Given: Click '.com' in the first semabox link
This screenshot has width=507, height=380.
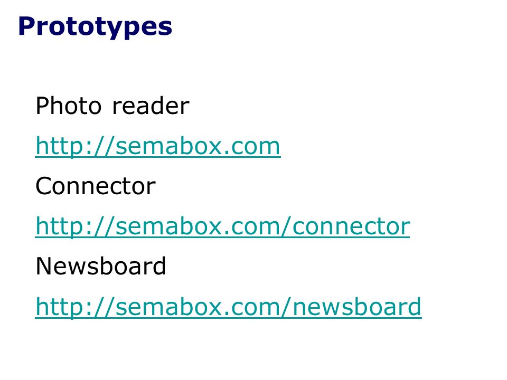Looking at the screenshot, I should pos(251,146).
